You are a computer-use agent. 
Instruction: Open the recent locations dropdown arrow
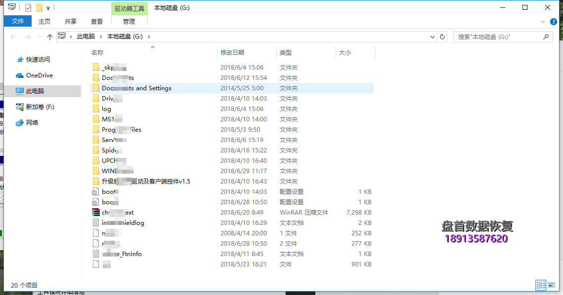coord(40,37)
